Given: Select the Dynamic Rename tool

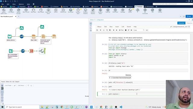Looking at the screenshot, I should pos(85,11).
